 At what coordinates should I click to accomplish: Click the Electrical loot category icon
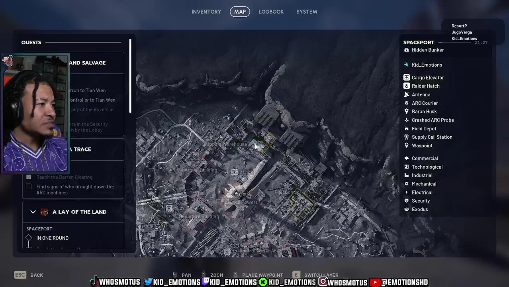point(406,192)
